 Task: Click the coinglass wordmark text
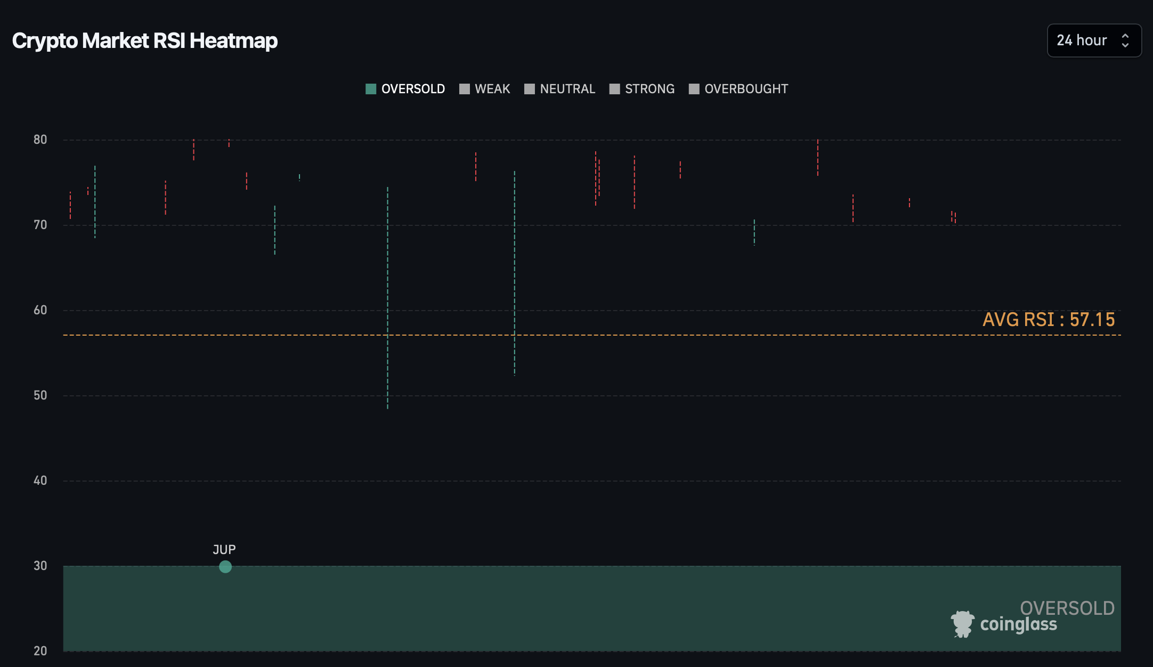pyautogui.click(x=1018, y=624)
